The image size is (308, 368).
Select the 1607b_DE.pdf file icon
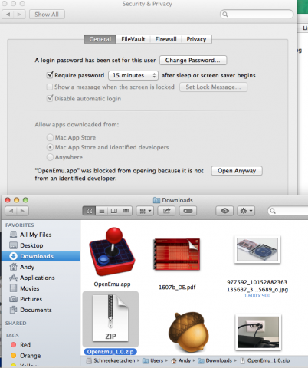pos(177,255)
